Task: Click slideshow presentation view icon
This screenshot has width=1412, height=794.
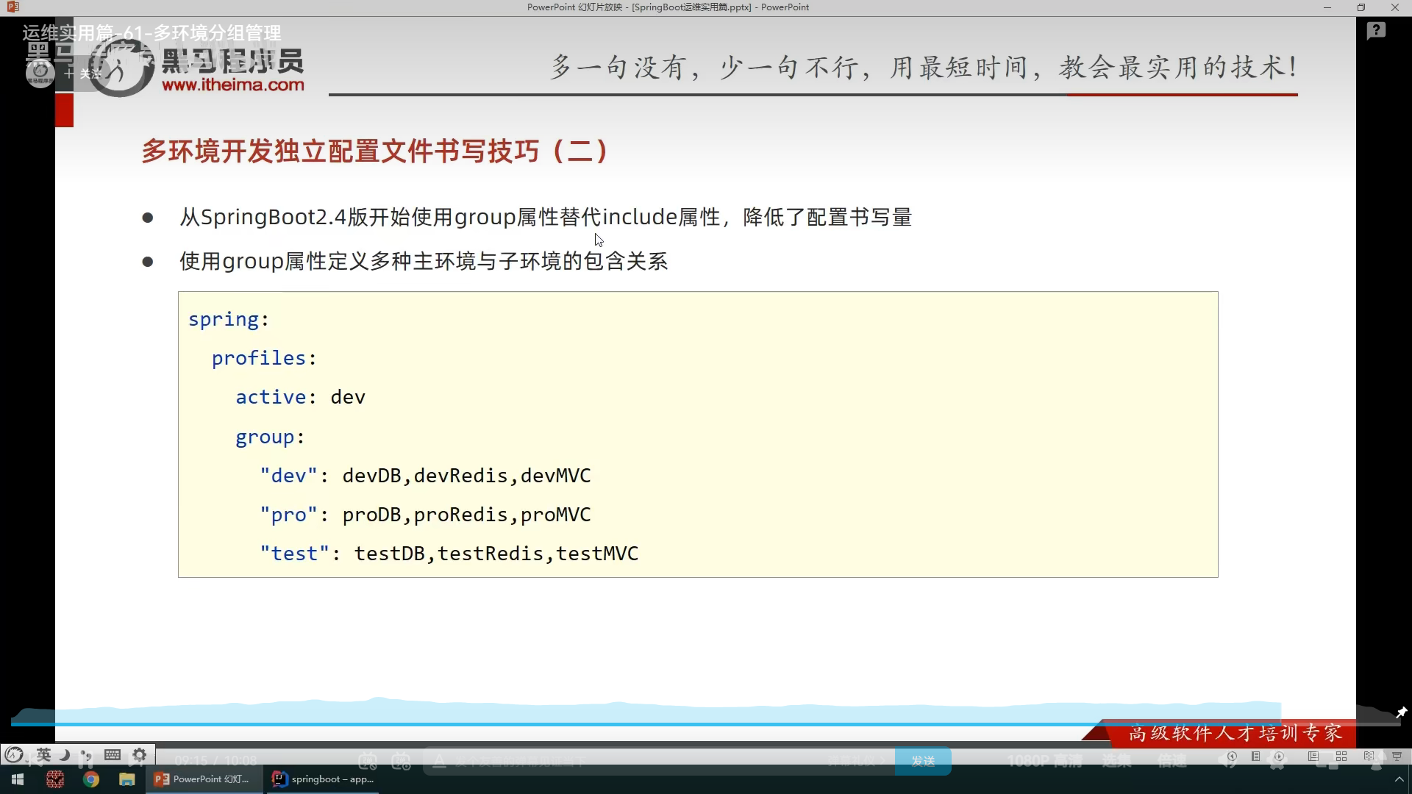Action: pyautogui.click(x=1397, y=757)
